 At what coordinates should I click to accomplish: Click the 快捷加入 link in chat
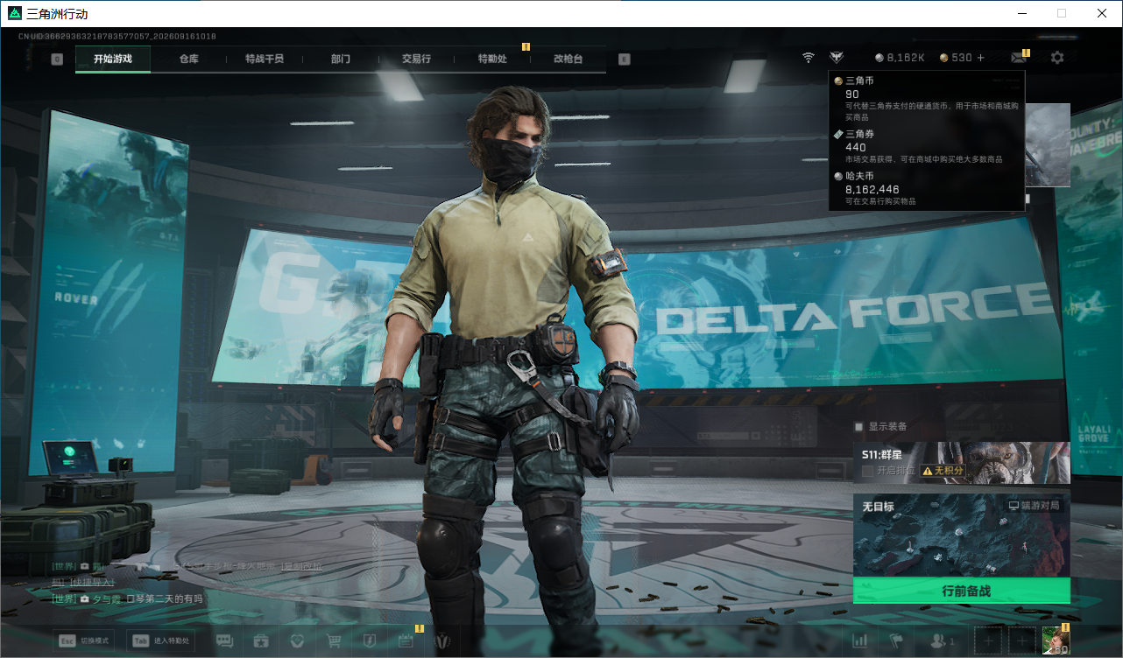pos(93,583)
